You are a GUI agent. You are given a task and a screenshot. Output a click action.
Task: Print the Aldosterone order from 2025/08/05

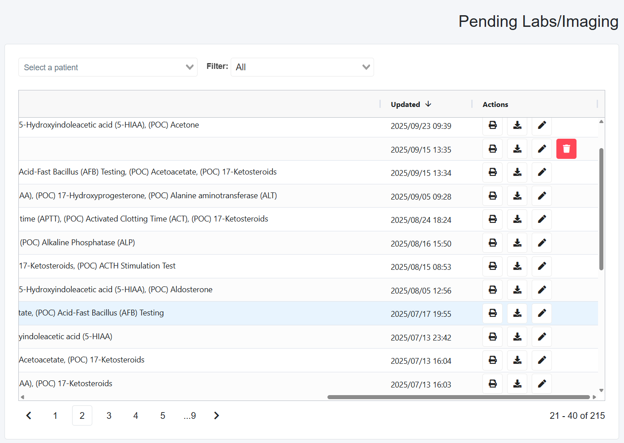[x=492, y=290]
